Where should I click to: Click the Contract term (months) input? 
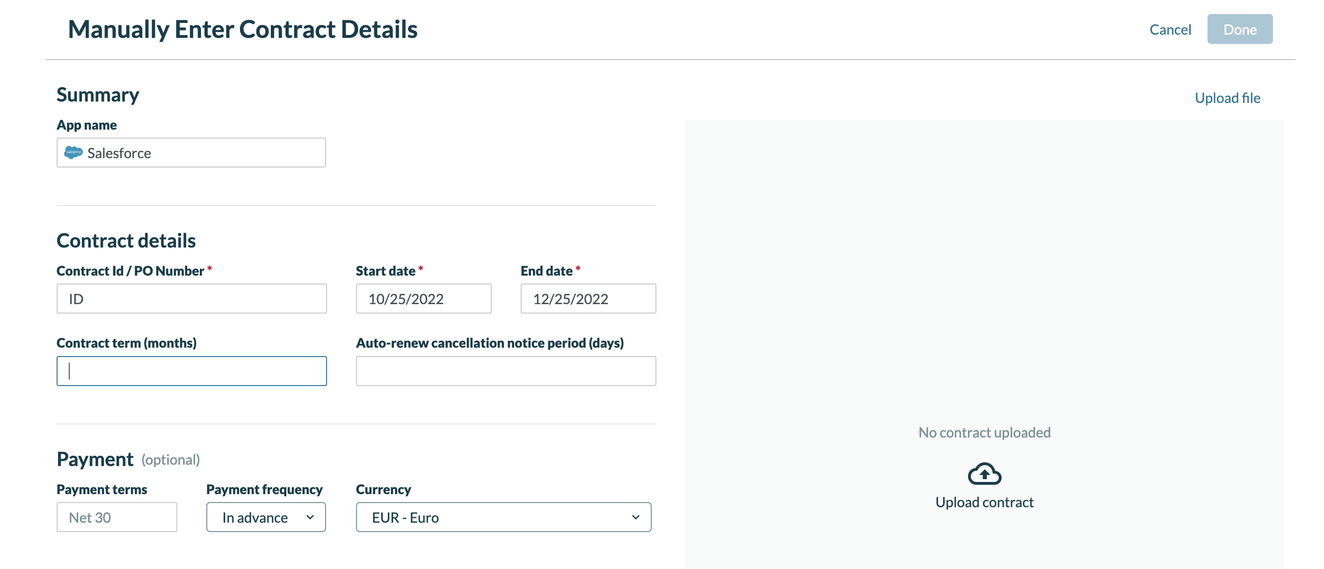tap(191, 371)
